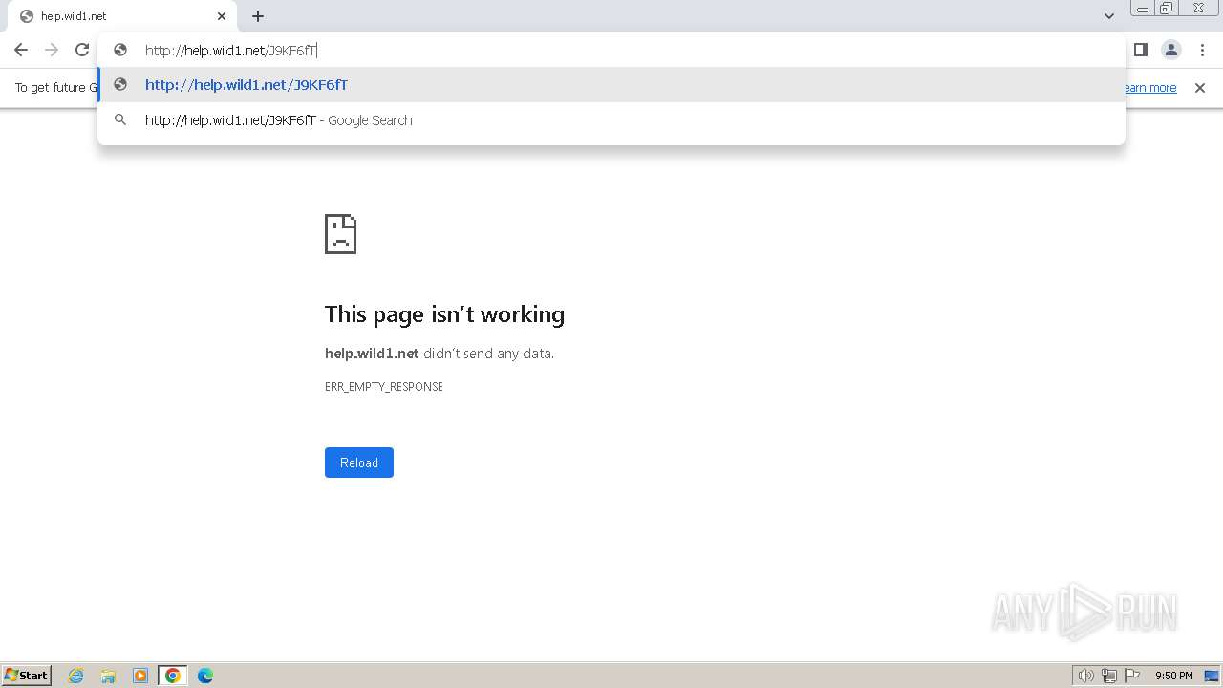1223x688 pixels.
Task: Open the tab search dropdown arrow
Action: pyautogui.click(x=1109, y=16)
